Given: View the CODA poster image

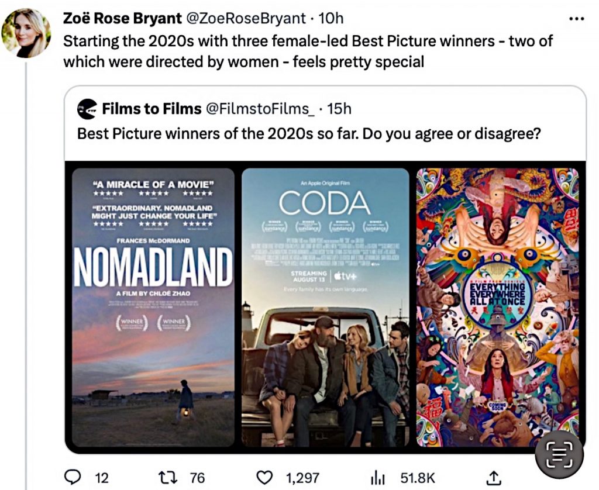Looking at the screenshot, I should [x=325, y=307].
